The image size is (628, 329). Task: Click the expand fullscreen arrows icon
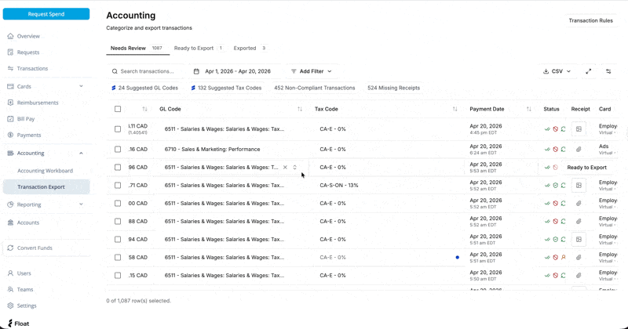(588, 71)
